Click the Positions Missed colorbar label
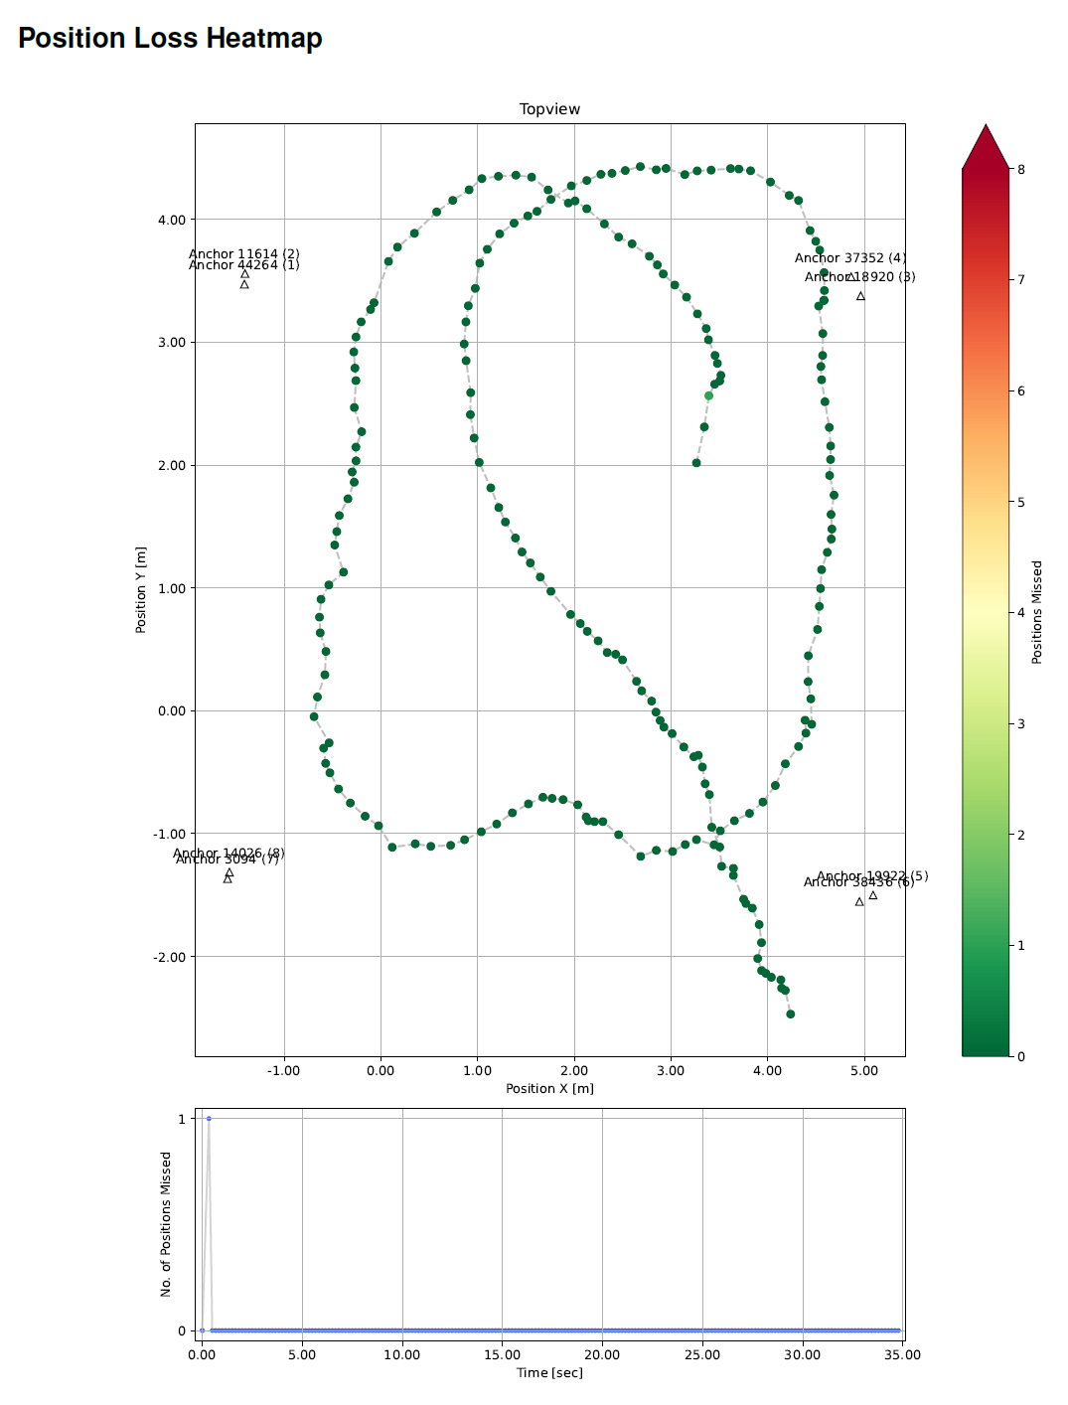This screenshot has height=1405, width=1068. [x=1037, y=612]
